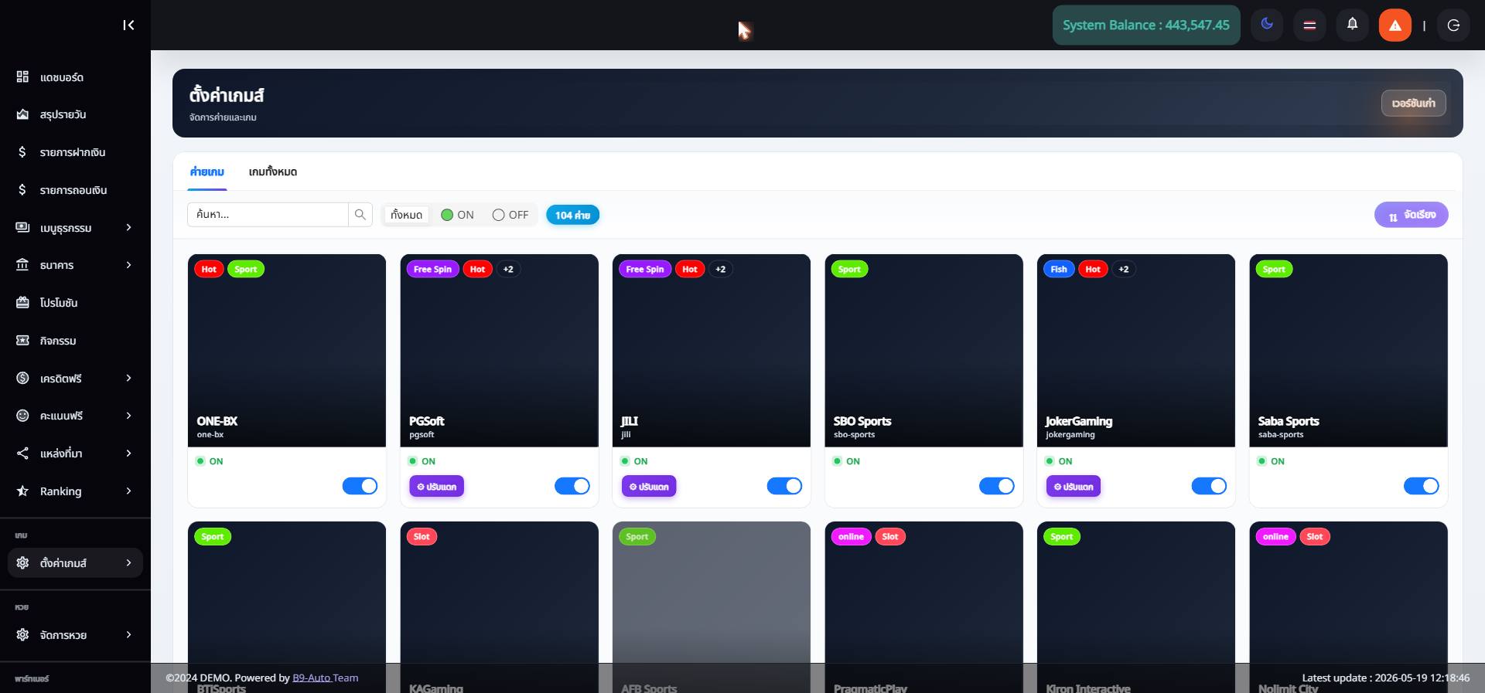The image size is (1485, 693).
Task: Click the JILI ปรับแต่ง button
Action: click(x=649, y=487)
